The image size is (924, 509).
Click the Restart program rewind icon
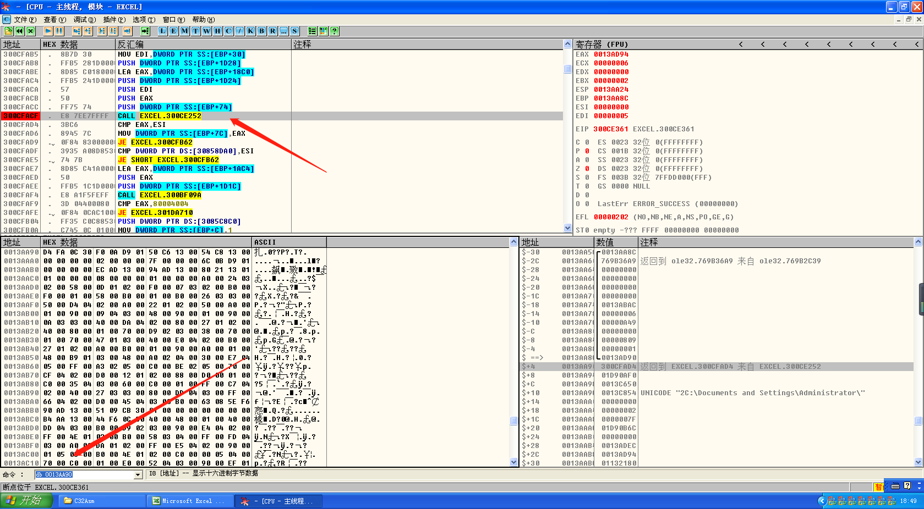[20, 31]
